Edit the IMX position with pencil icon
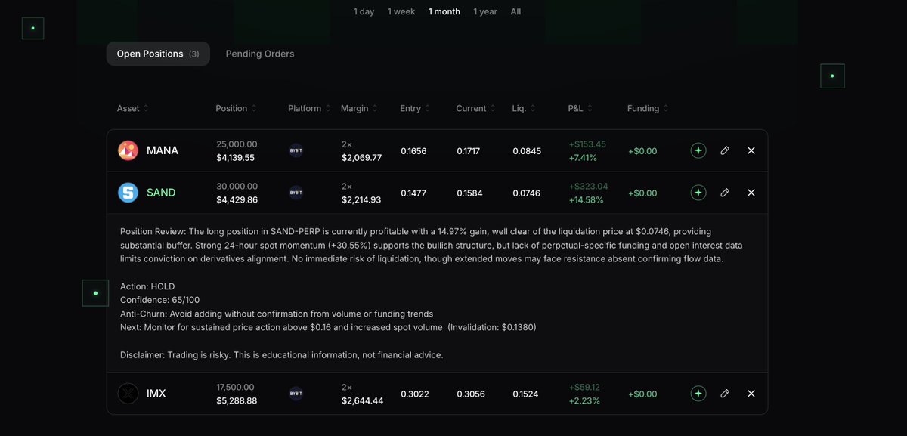Image resolution: width=907 pixels, height=436 pixels. pyautogui.click(x=725, y=394)
